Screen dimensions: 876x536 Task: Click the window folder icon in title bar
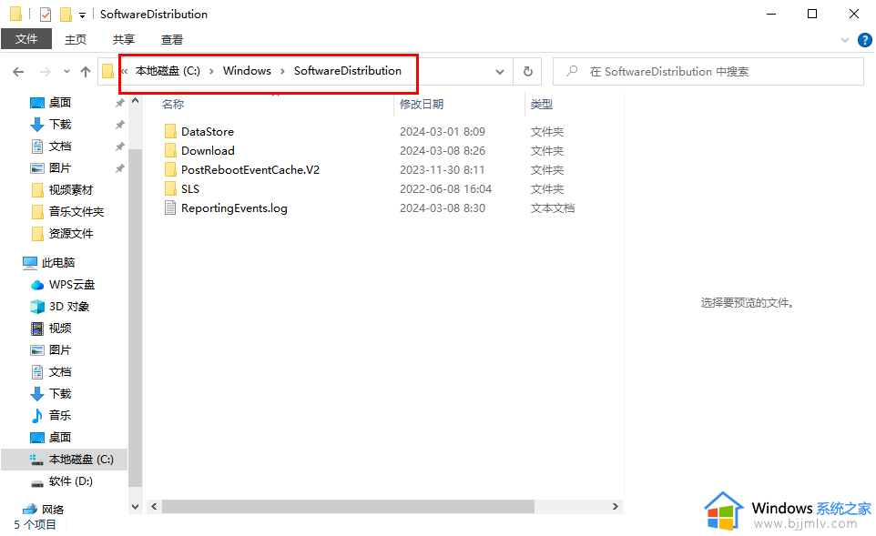16,14
